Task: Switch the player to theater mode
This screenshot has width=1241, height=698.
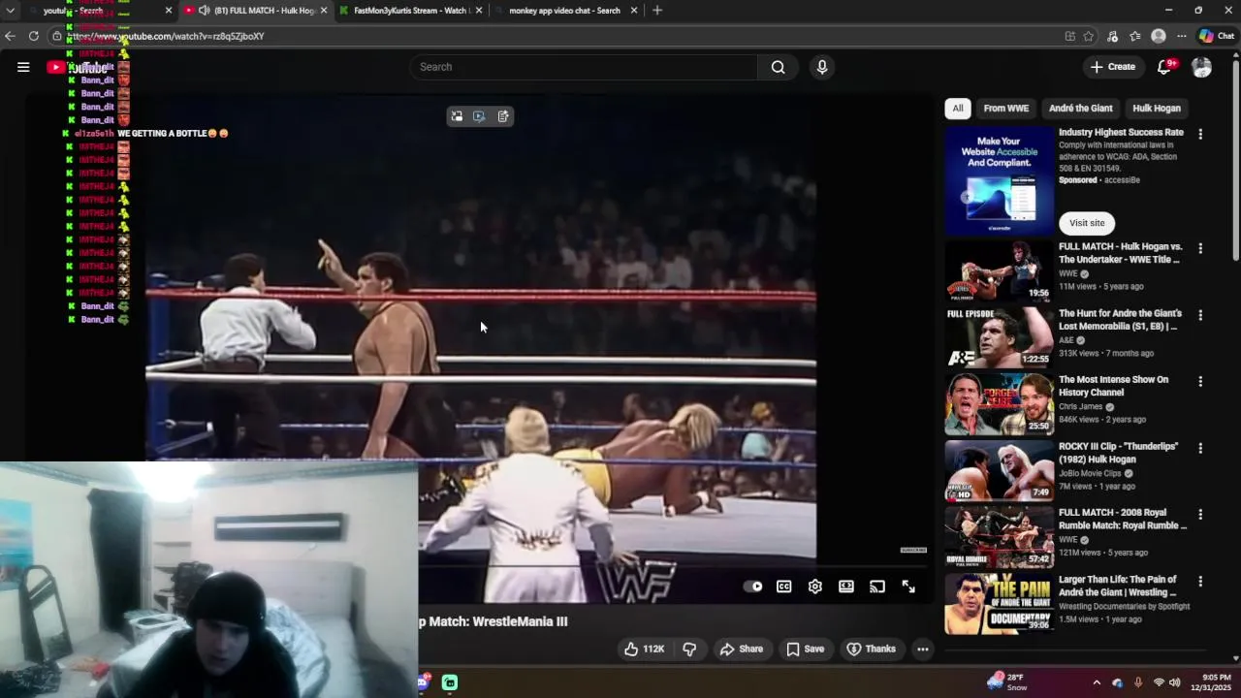Action: tap(846, 587)
